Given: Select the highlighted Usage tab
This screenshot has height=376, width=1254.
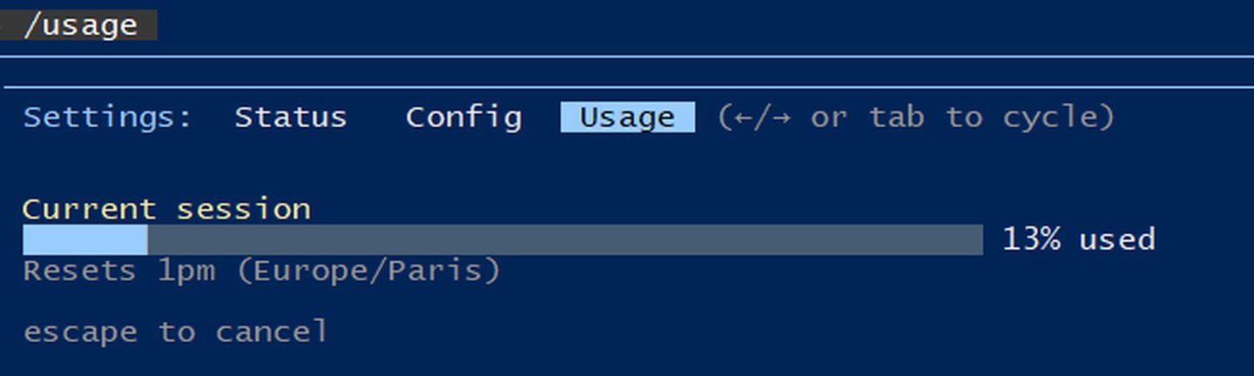Looking at the screenshot, I should [x=627, y=117].
